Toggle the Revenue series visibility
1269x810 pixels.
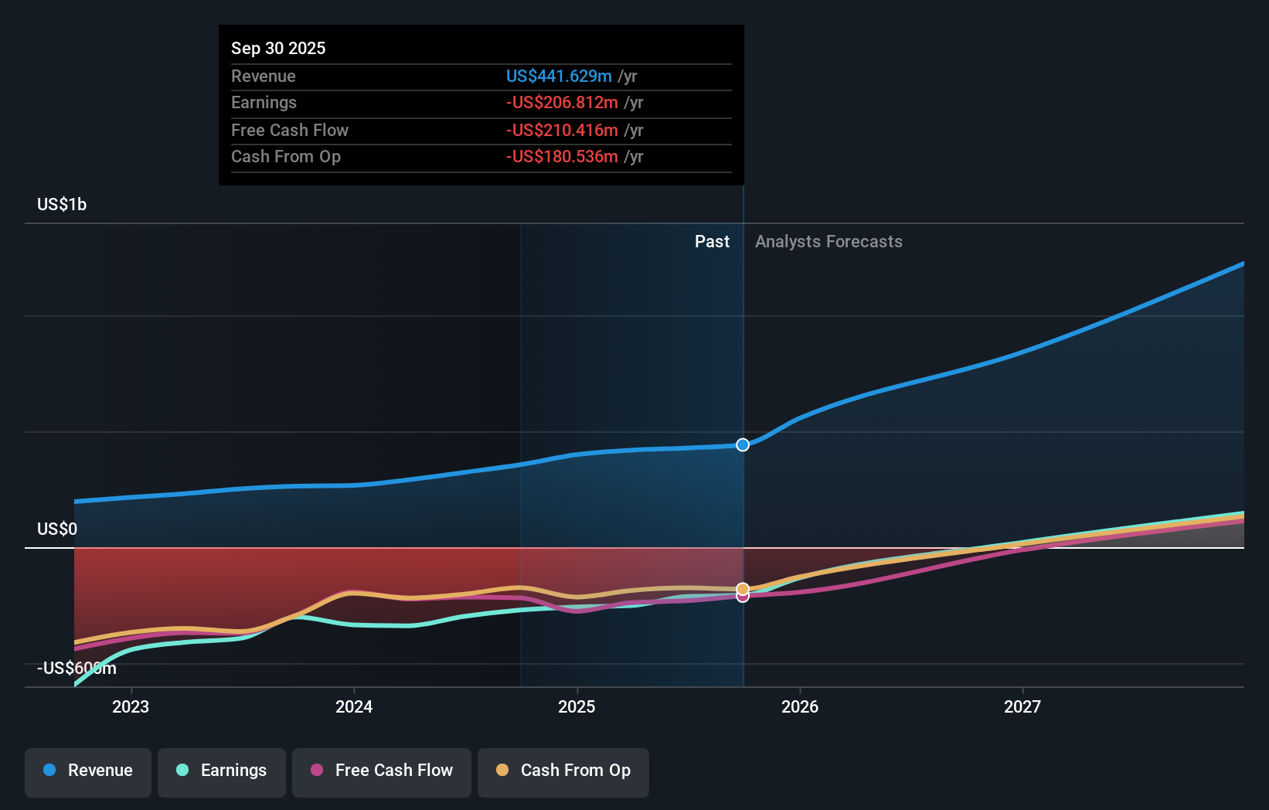87,771
